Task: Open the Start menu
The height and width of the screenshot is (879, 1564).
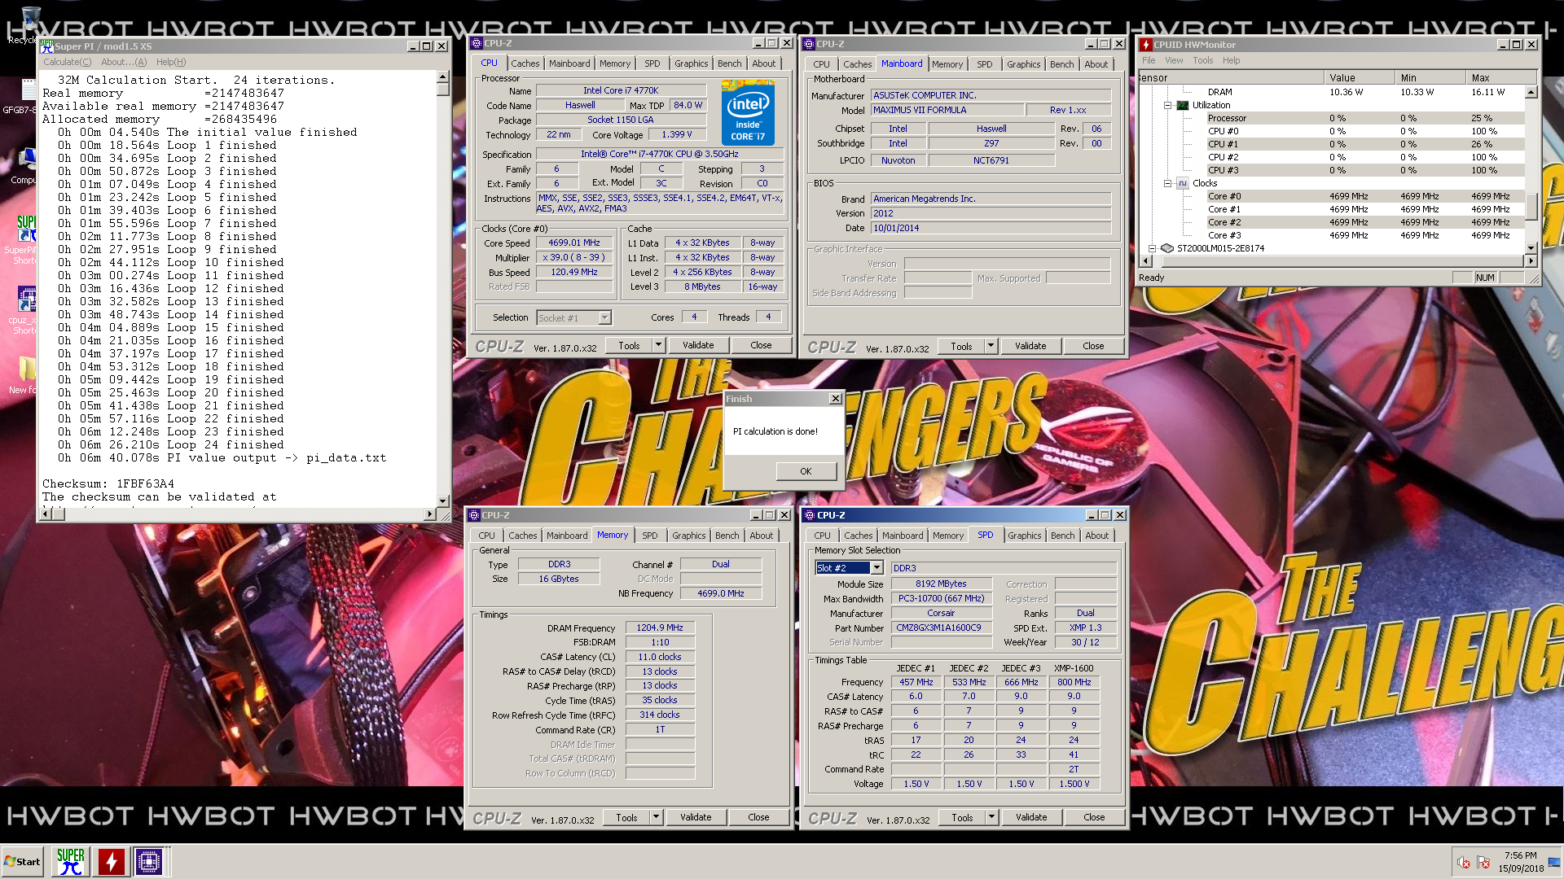Action: coord(22,862)
